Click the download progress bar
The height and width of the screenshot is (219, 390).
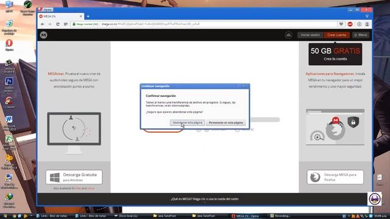tap(265, 120)
